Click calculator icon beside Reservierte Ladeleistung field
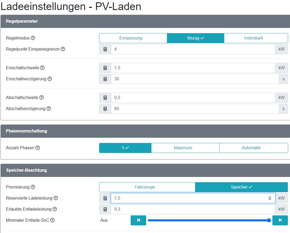Image resolution: width=290 pixels, height=233 pixels. [105, 198]
